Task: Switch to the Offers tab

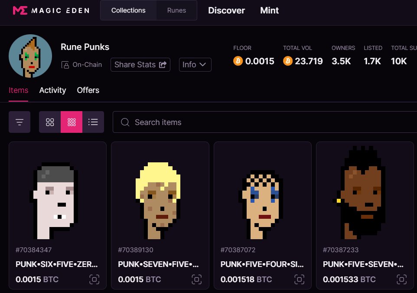Action: (88, 90)
